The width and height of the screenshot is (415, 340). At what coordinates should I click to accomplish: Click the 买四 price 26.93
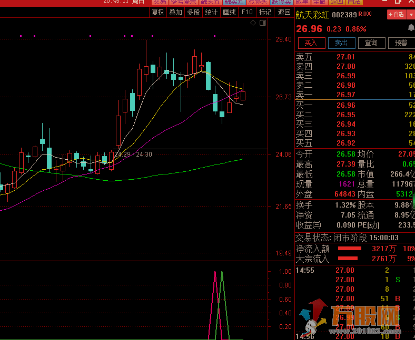(345, 133)
